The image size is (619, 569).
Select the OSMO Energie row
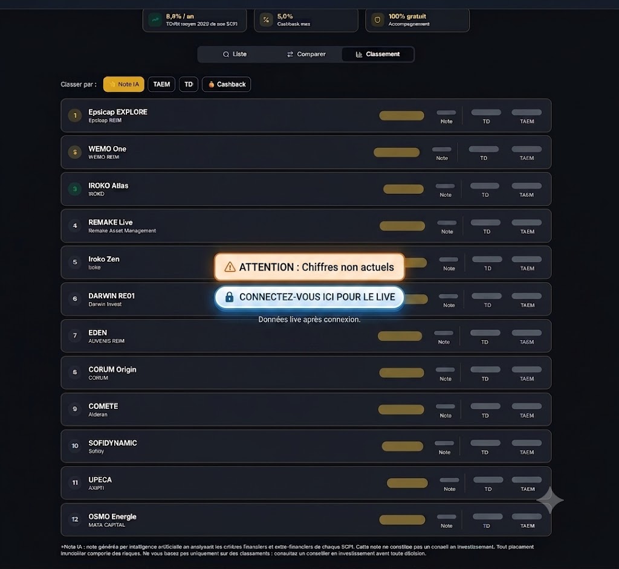[x=306, y=519]
